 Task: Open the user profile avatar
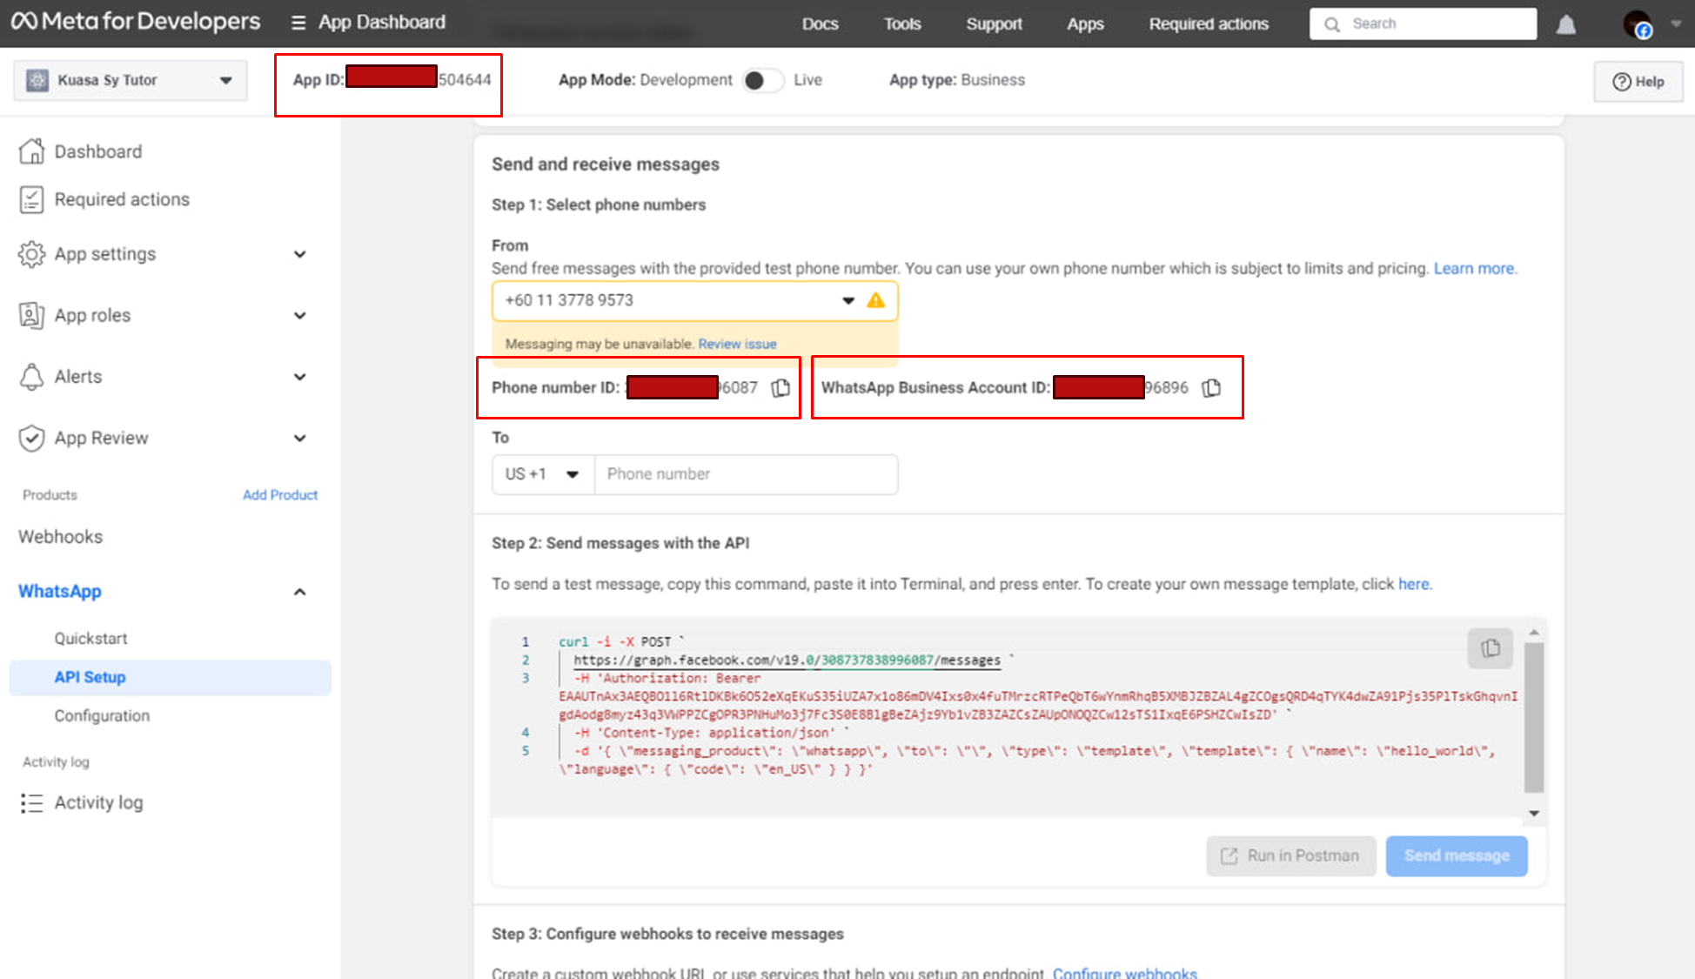click(1637, 24)
